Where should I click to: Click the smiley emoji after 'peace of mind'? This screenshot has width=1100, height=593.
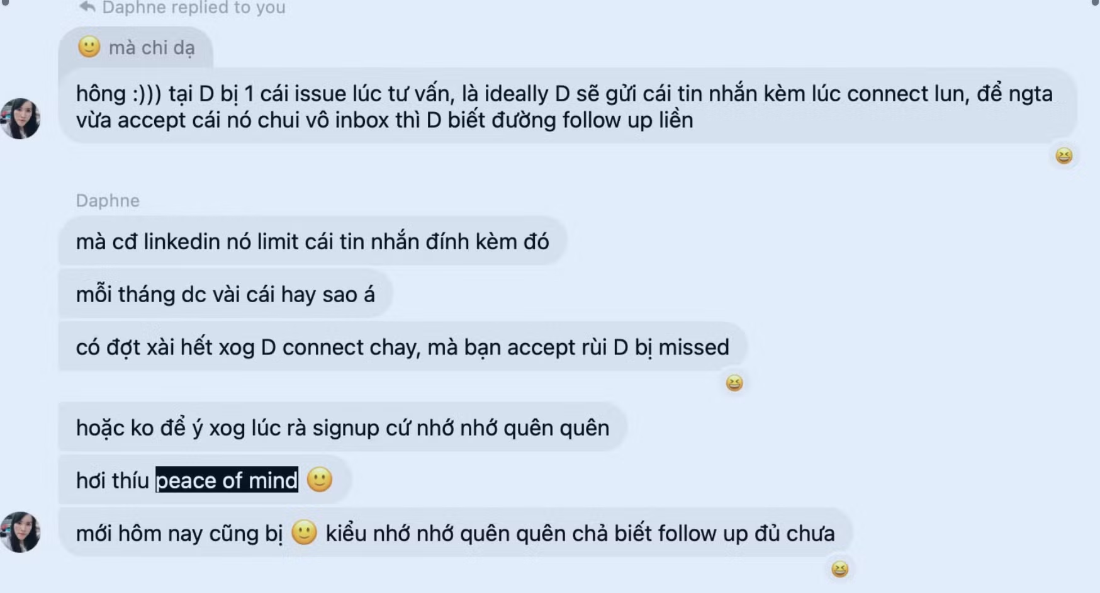click(x=320, y=480)
